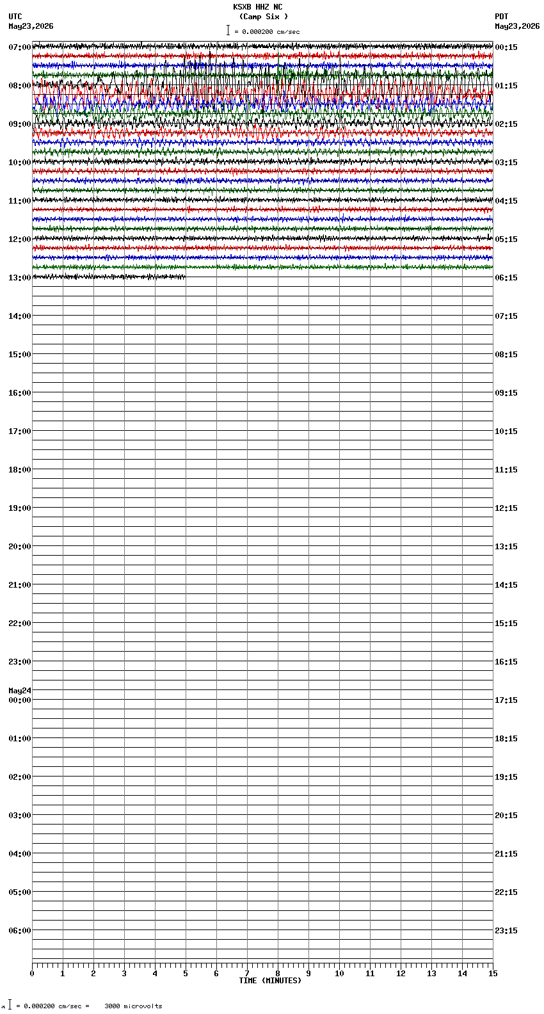
Task: Click the 20:00 UTC row label
Action: coord(20,547)
